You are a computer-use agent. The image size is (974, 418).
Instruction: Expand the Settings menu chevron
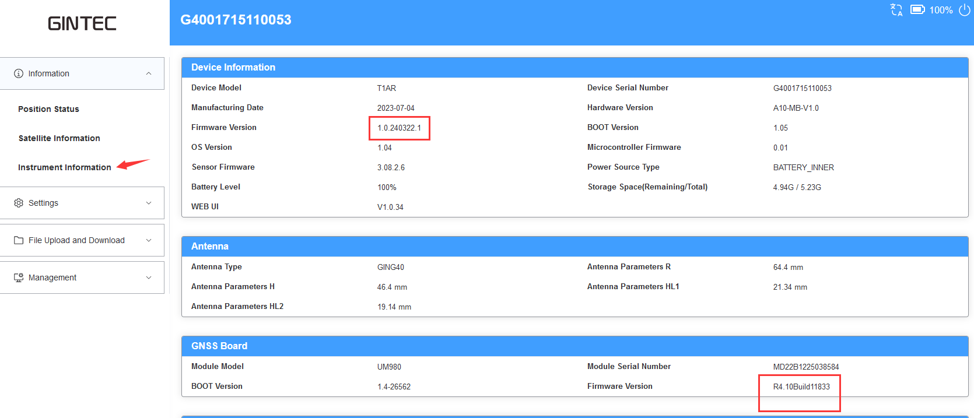[x=149, y=203]
